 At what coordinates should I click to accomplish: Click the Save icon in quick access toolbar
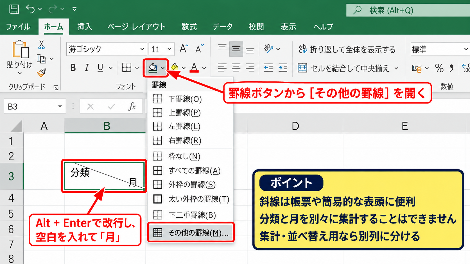point(14,9)
